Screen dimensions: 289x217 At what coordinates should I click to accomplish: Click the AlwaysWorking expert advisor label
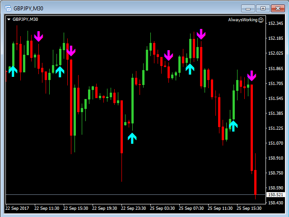[243, 20]
